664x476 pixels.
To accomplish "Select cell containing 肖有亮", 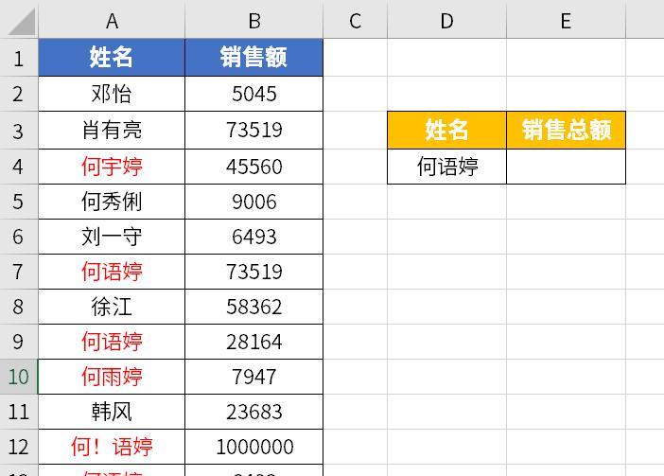I will 112,130.
